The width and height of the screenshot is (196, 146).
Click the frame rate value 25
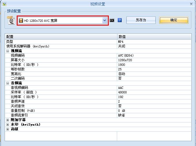(154, 69)
